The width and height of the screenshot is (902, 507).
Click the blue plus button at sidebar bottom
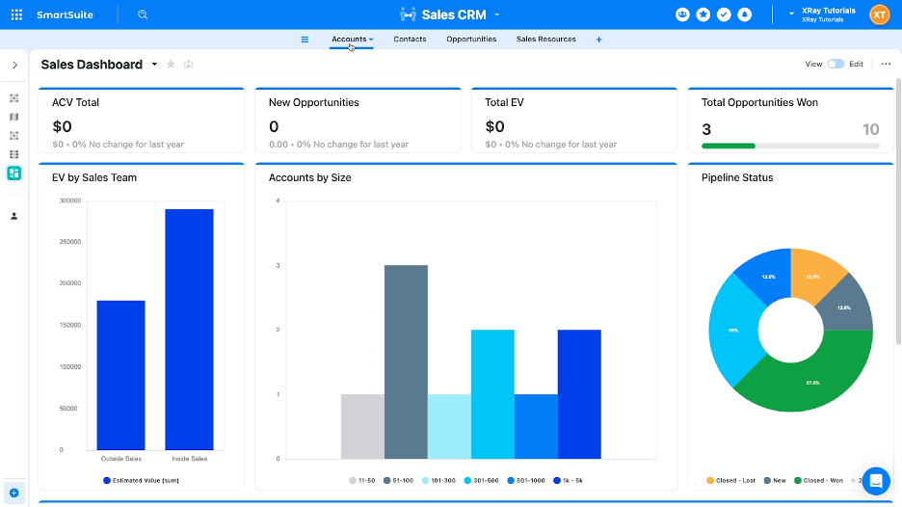pos(14,494)
